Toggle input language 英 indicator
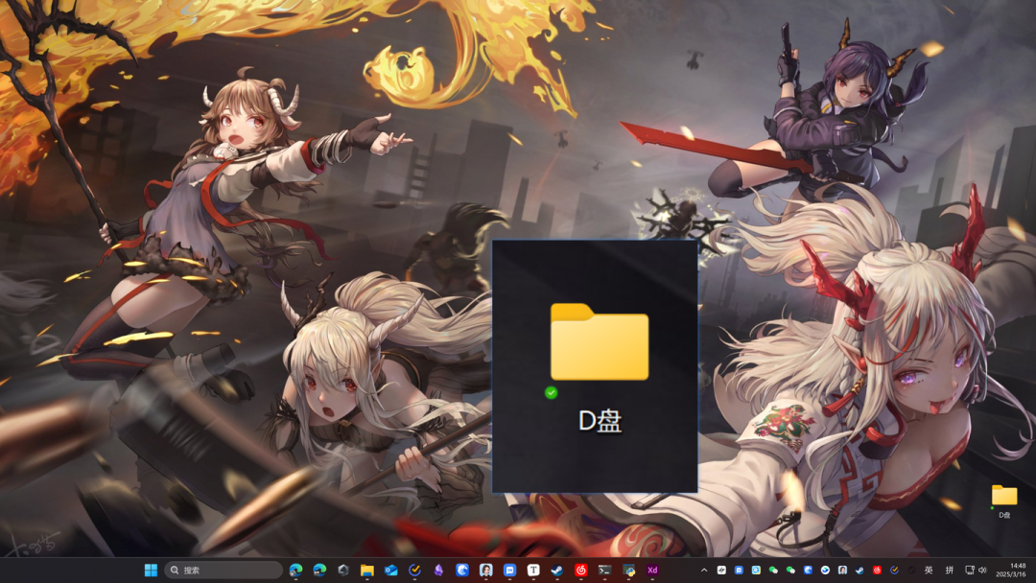 929,570
